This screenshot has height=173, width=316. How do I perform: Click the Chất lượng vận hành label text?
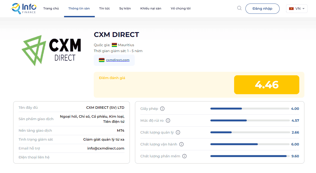tap(159, 144)
